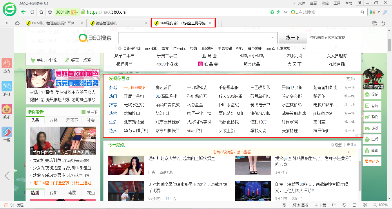Mute page sound via status bar speaker
Viewport: 392px width, 209px height.
click(x=365, y=205)
